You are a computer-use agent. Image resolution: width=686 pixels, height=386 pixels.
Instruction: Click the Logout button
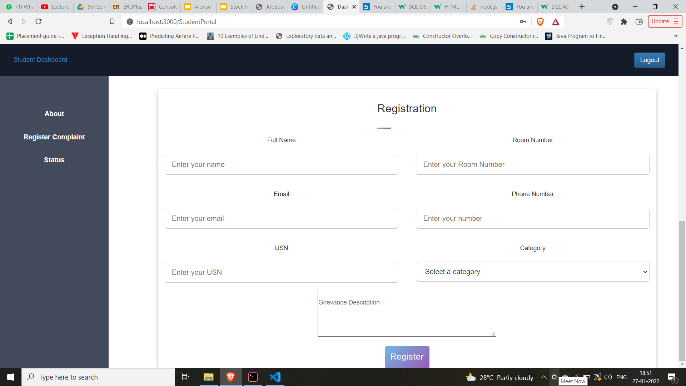coord(649,60)
